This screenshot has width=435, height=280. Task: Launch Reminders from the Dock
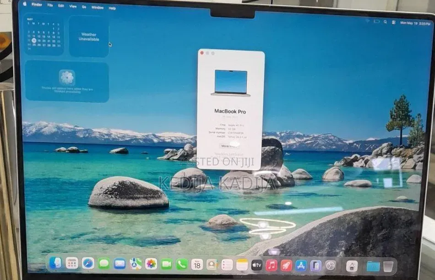pos(227,265)
